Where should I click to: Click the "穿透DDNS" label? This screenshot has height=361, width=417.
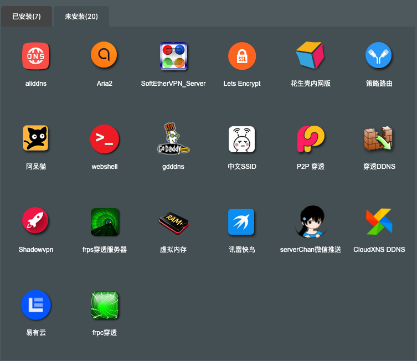[379, 167]
